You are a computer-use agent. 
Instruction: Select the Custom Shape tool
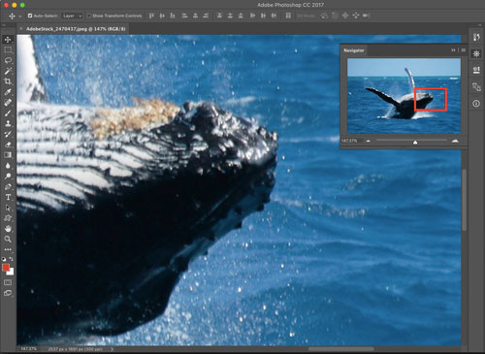click(x=8, y=218)
